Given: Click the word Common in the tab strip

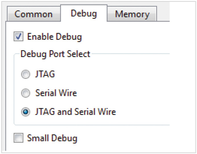Looking at the screenshot, I should click(34, 14).
